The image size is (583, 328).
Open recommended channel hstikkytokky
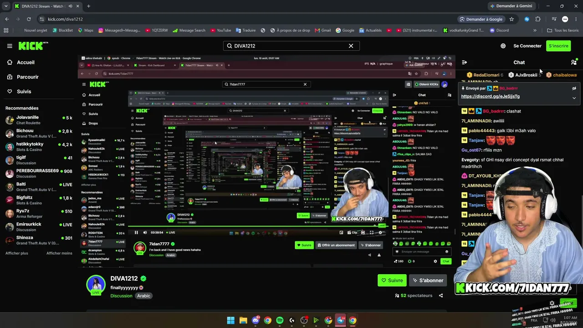tap(39, 147)
